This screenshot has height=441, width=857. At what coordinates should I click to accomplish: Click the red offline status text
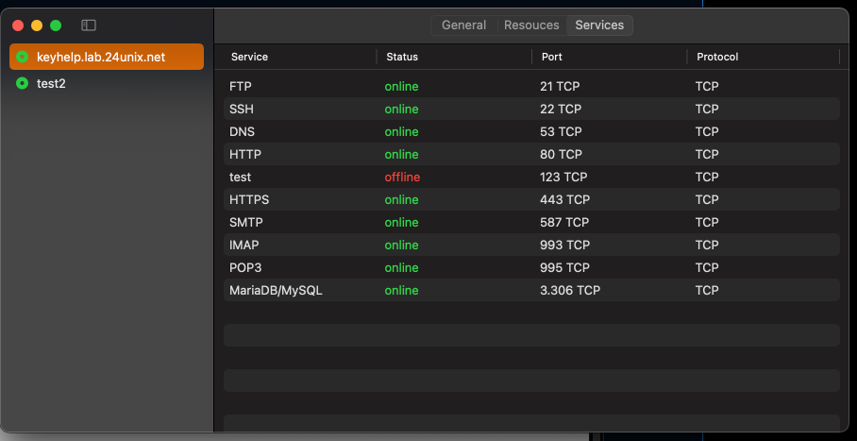[402, 177]
